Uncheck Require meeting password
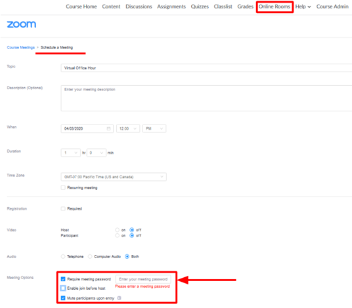This screenshot has height=308, width=352. click(63, 279)
